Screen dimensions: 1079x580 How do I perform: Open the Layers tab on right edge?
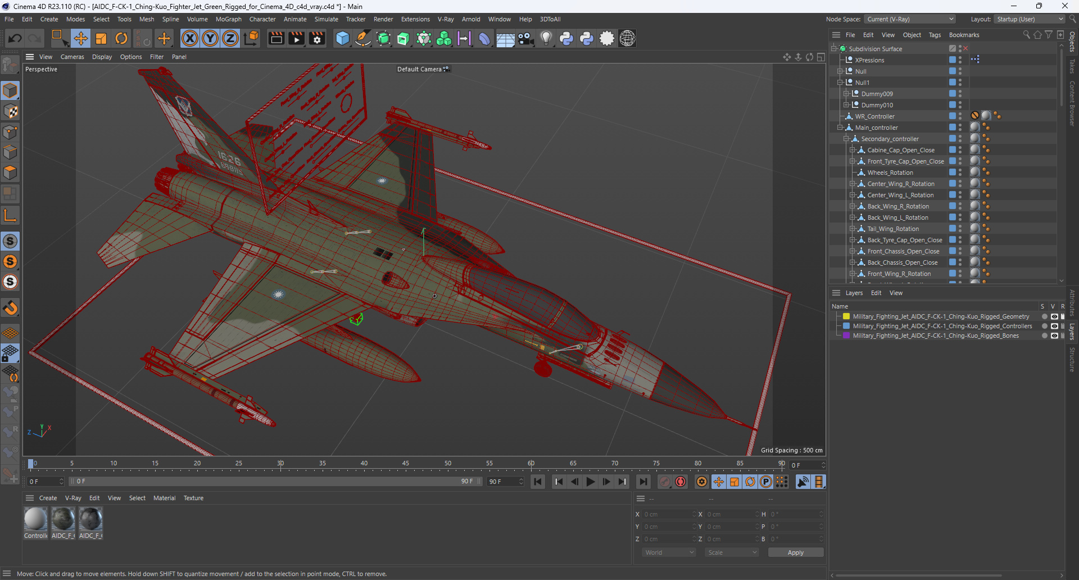[x=1072, y=332]
